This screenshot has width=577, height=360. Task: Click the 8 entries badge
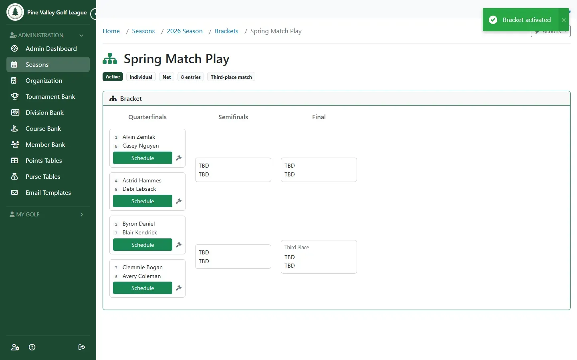pyautogui.click(x=191, y=77)
